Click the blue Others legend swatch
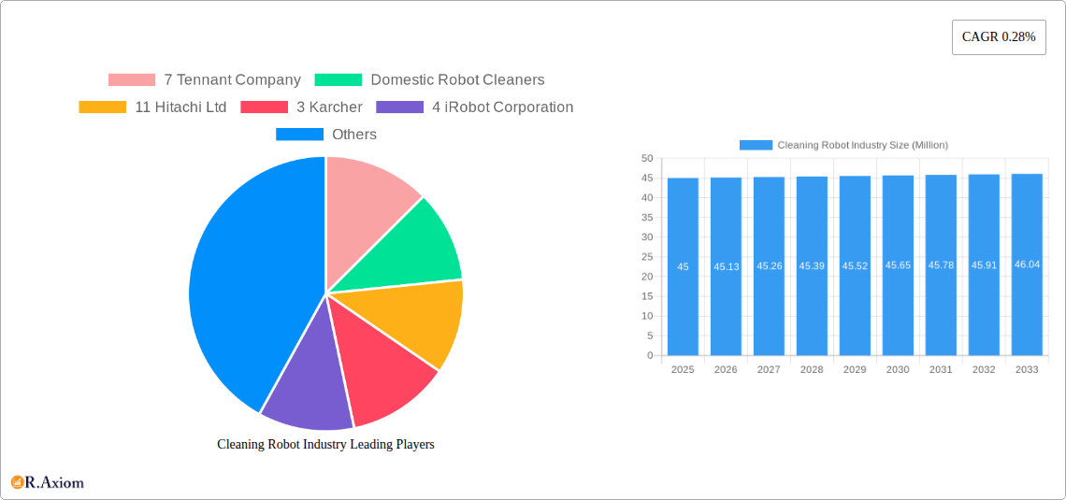Screen dimensions: 1066x500 300,134
